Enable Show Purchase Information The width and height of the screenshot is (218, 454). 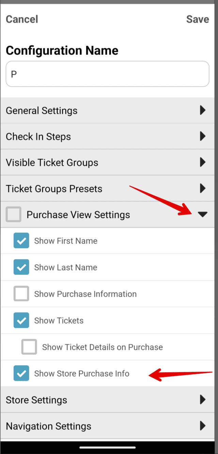coord(21,294)
